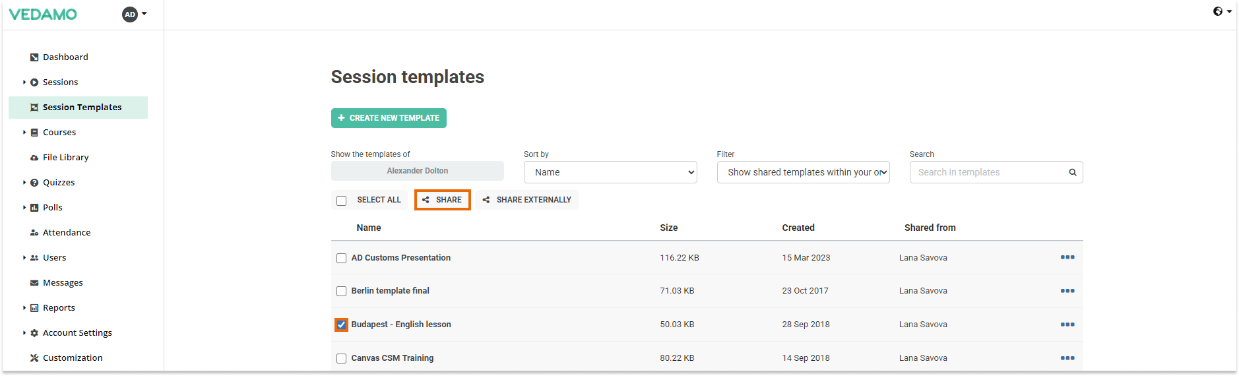1239x376 pixels.
Task: Click the Session Templates icon in the sidebar
Action: tap(34, 108)
